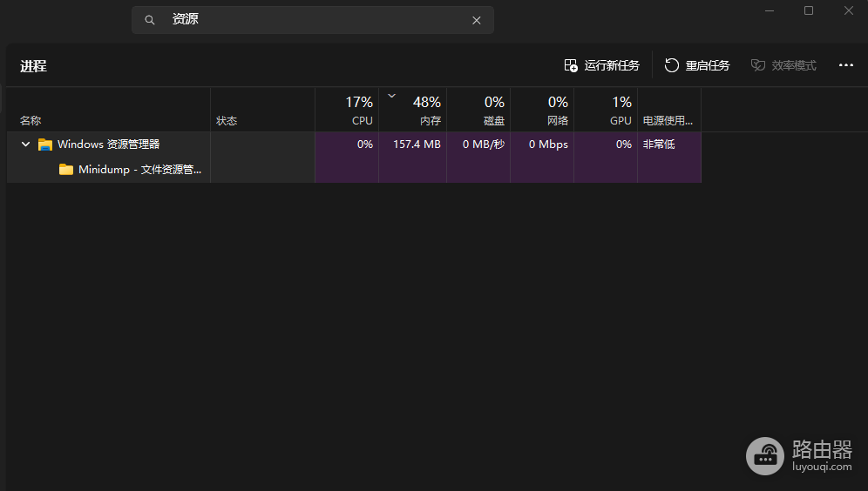868x491 pixels.
Task: Click the 重启任务 button
Action: coord(697,65)
